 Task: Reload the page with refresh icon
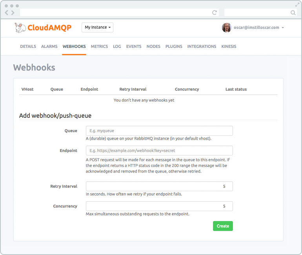(x=215, y=13)
